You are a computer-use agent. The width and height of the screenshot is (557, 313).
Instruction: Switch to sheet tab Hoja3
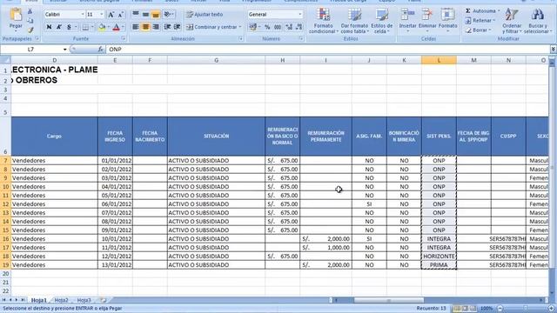click(84, 300)
